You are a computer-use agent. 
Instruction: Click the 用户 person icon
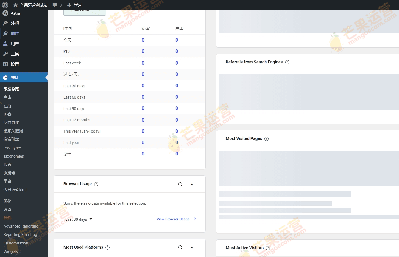5,43
